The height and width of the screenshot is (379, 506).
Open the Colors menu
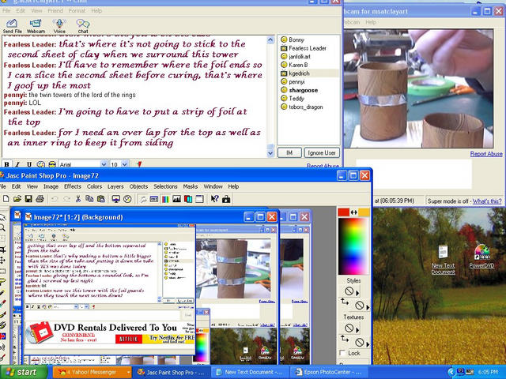click(x=94, y=186)
